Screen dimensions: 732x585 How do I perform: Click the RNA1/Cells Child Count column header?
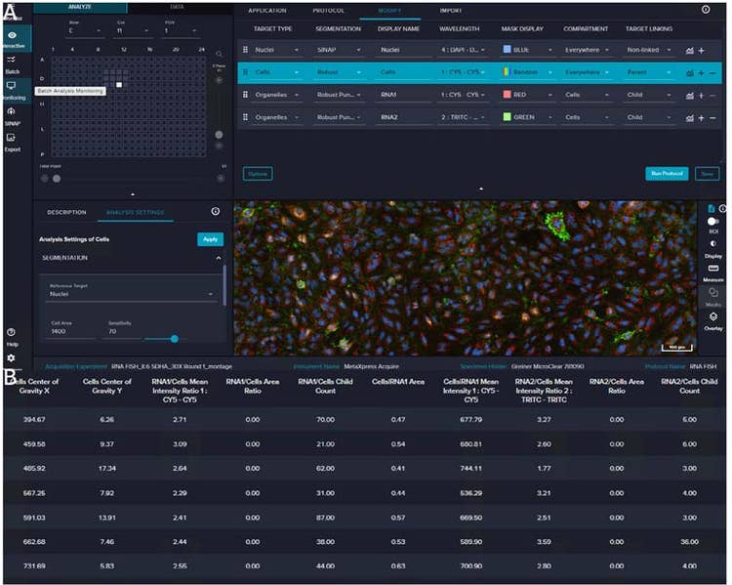coord(325,387)
